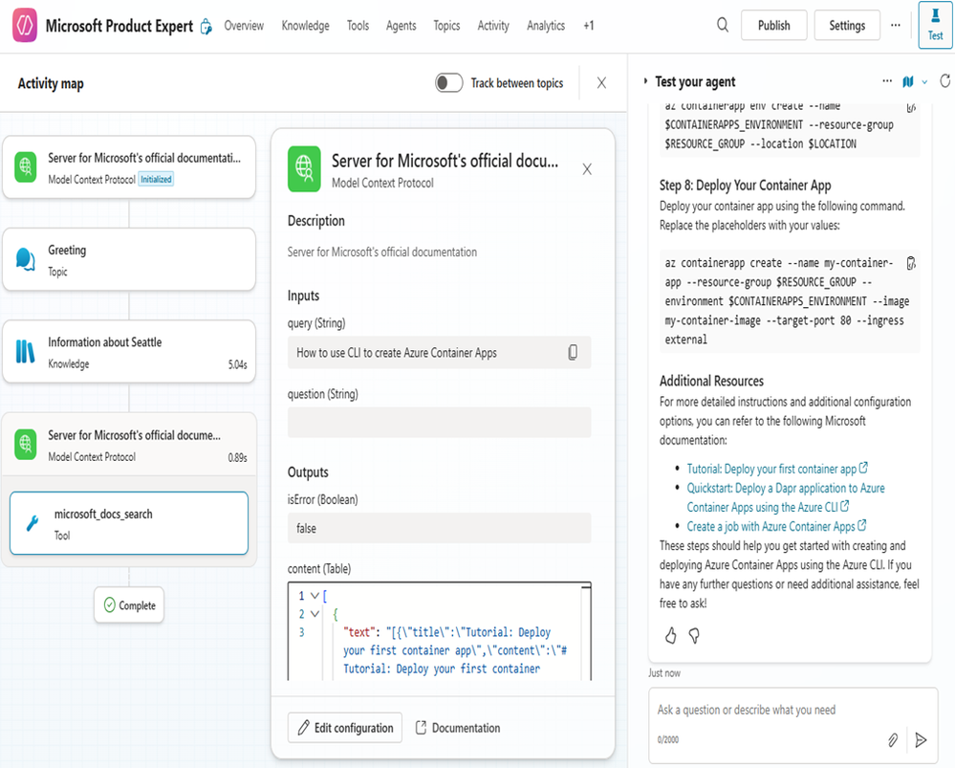
Task: Refresh the test conversation
Action: [x=944, y=81]
